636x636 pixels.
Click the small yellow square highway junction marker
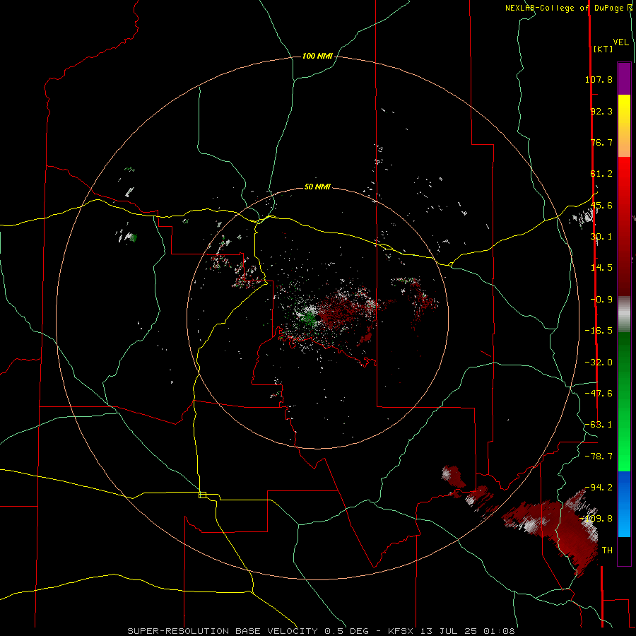(202, 495)
